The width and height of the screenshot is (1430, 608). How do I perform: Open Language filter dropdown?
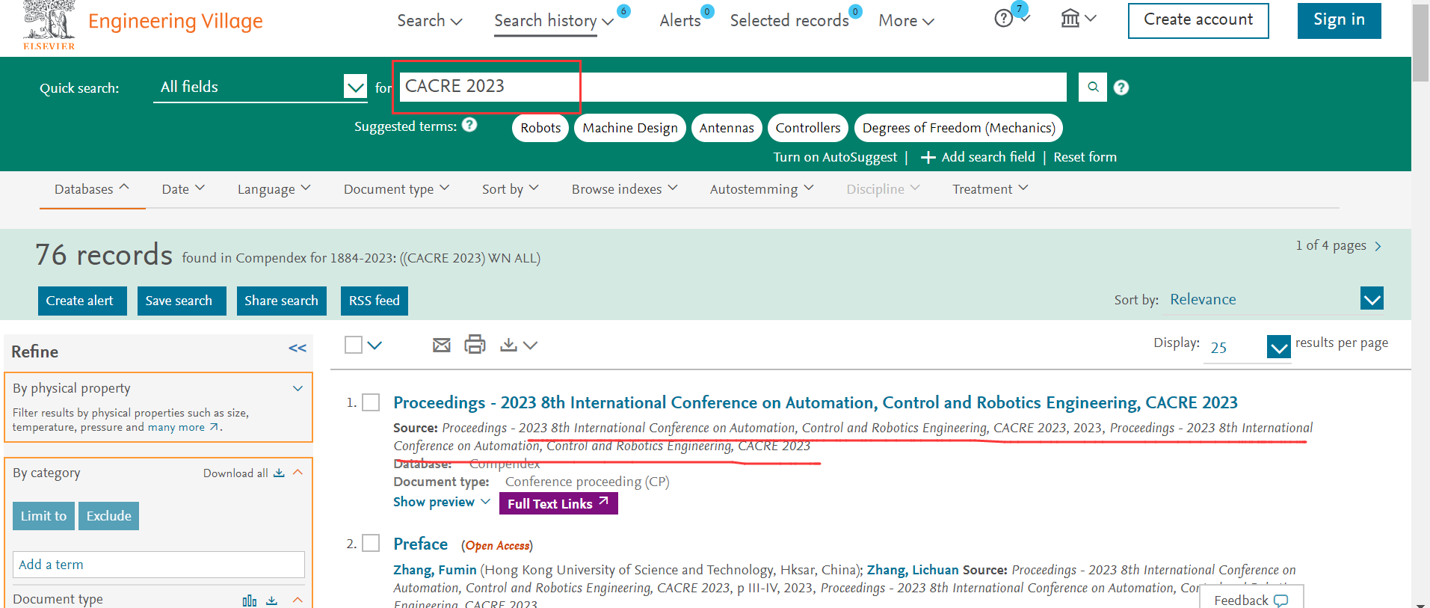click(274, 189)
